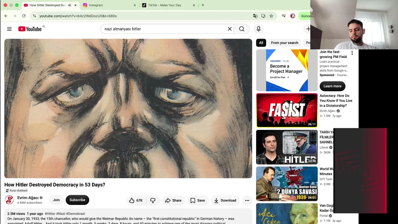Click the video title How Hitler Destroyed Democracy
Viewport: 398px width, 224px height.
click(55, 185)
